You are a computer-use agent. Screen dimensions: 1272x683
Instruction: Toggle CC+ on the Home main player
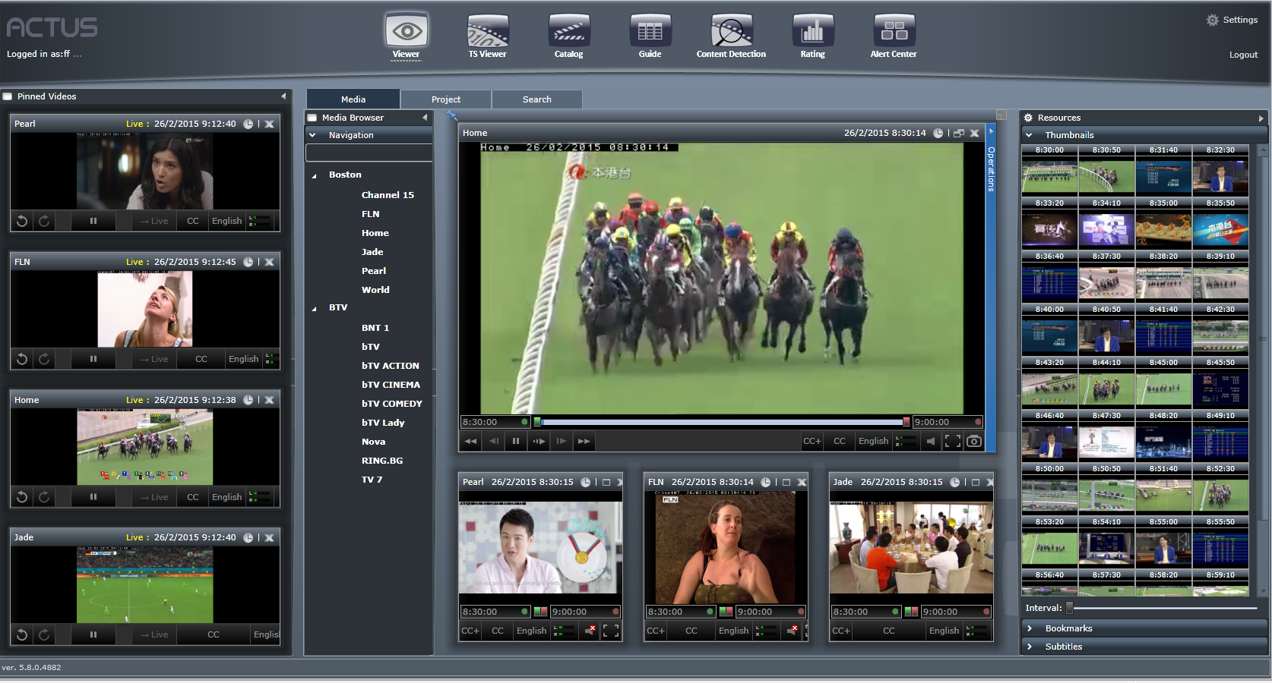[812, 441]
